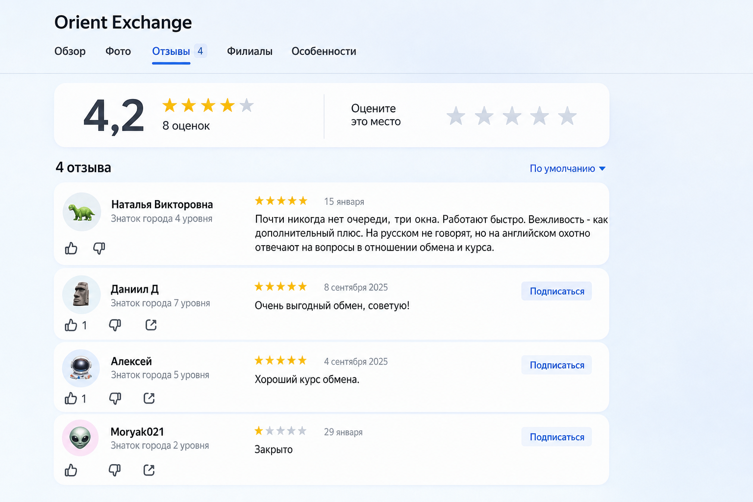Share Moryak021's review
Screen dimensions: 753x502
149,471
